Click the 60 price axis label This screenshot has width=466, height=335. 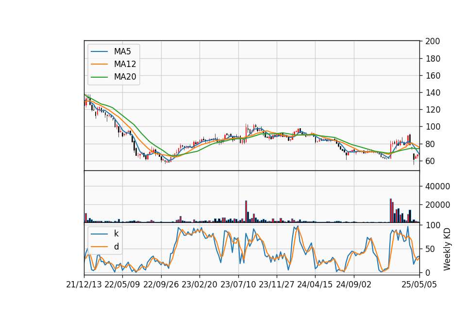(x=430, y=161)
